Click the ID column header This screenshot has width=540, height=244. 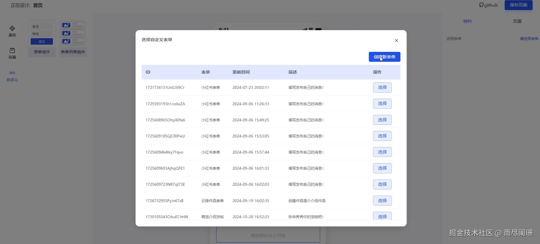tap(148, 72)
